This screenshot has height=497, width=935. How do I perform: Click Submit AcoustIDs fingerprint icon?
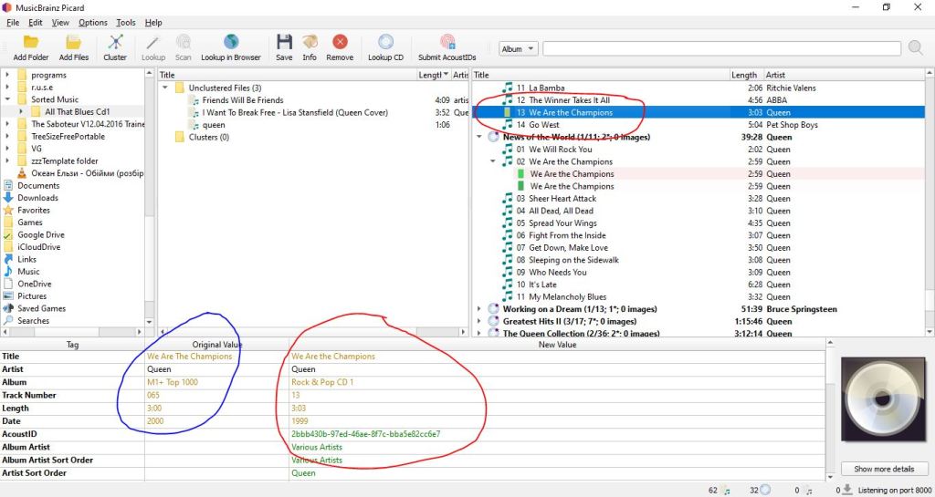point(447,42)
